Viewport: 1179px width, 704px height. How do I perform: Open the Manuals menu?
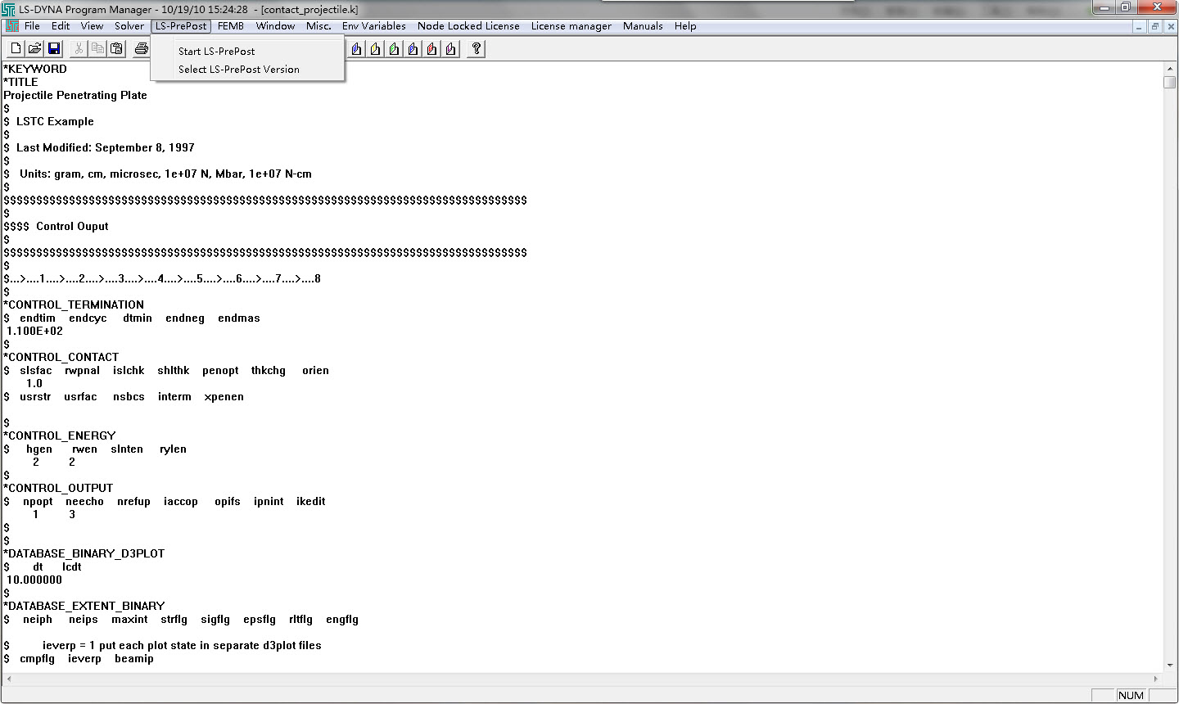(x=643, y=26)
